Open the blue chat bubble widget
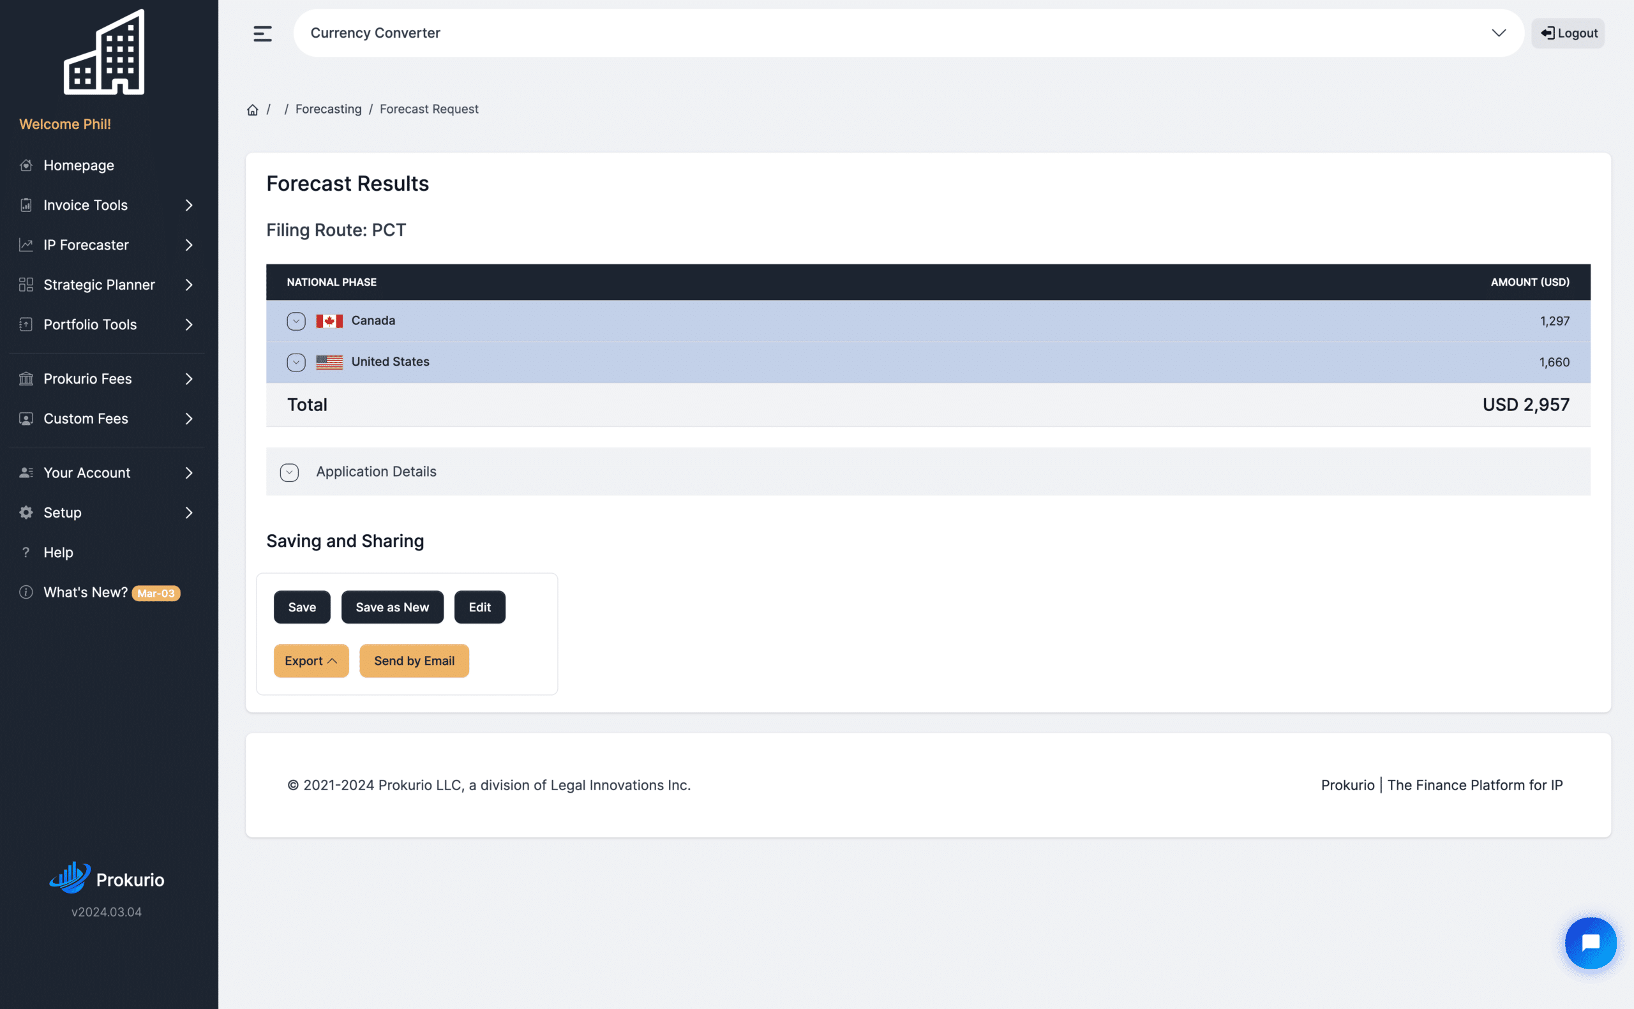 [1591, 942]
